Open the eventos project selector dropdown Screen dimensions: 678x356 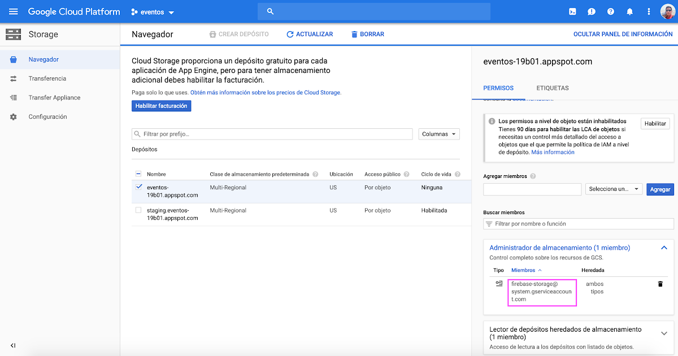point(153,12)
